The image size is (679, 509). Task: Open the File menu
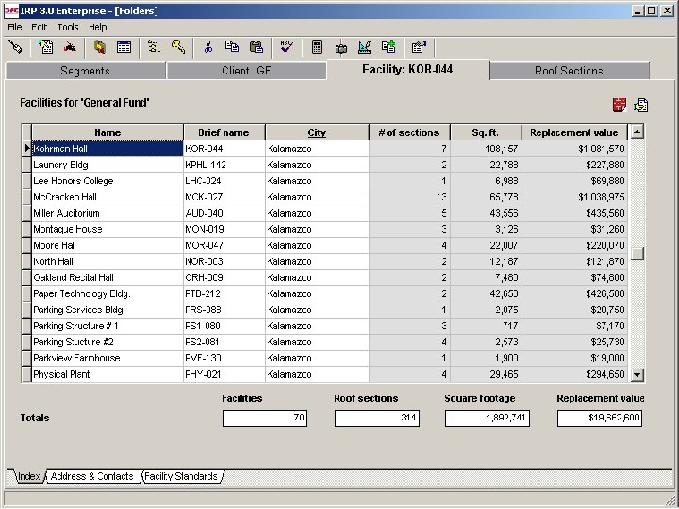[15, 27]
